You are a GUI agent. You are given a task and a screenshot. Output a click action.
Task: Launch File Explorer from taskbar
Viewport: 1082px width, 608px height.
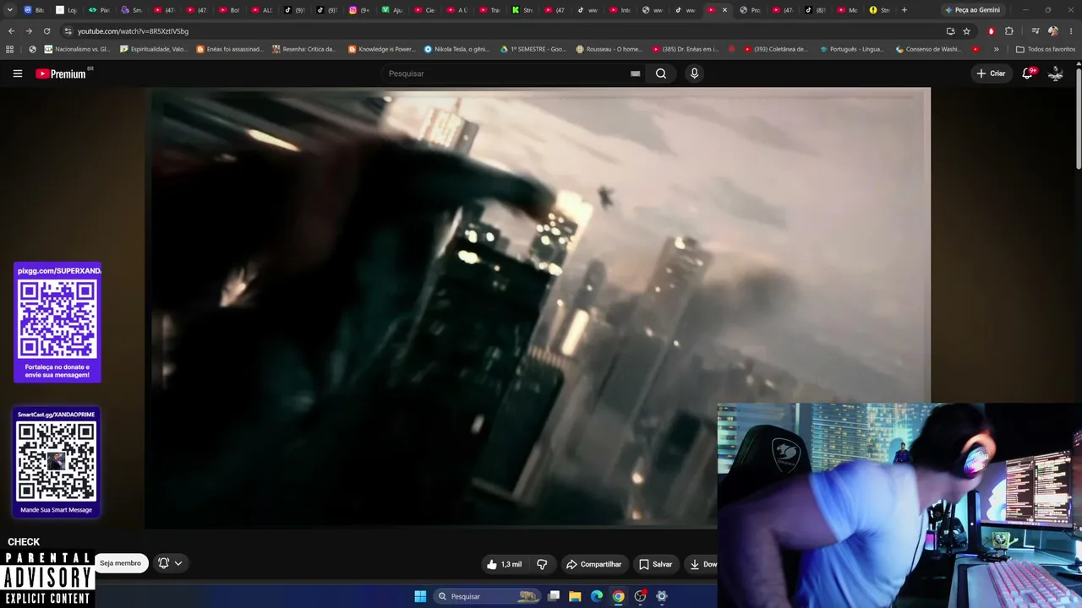coord(575,596)
